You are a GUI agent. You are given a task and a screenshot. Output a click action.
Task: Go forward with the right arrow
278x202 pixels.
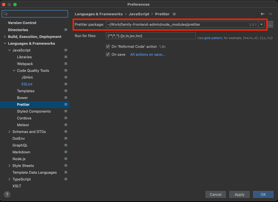tap(270, 14)
